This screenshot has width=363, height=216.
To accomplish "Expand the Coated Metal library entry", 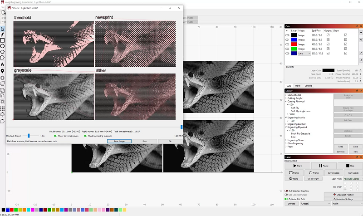I will click(286, 94).
